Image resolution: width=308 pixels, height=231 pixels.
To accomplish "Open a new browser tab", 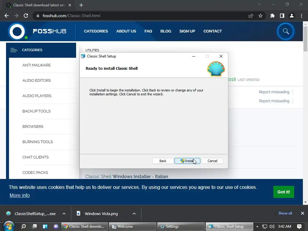I will [81, 5].
